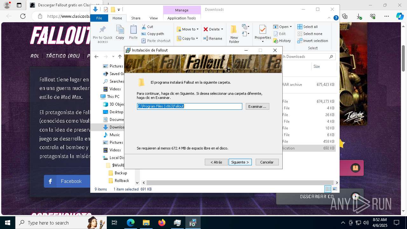Pin to Quick access in Explorer ribbon
407x229 pixels.
click(102, 34)
